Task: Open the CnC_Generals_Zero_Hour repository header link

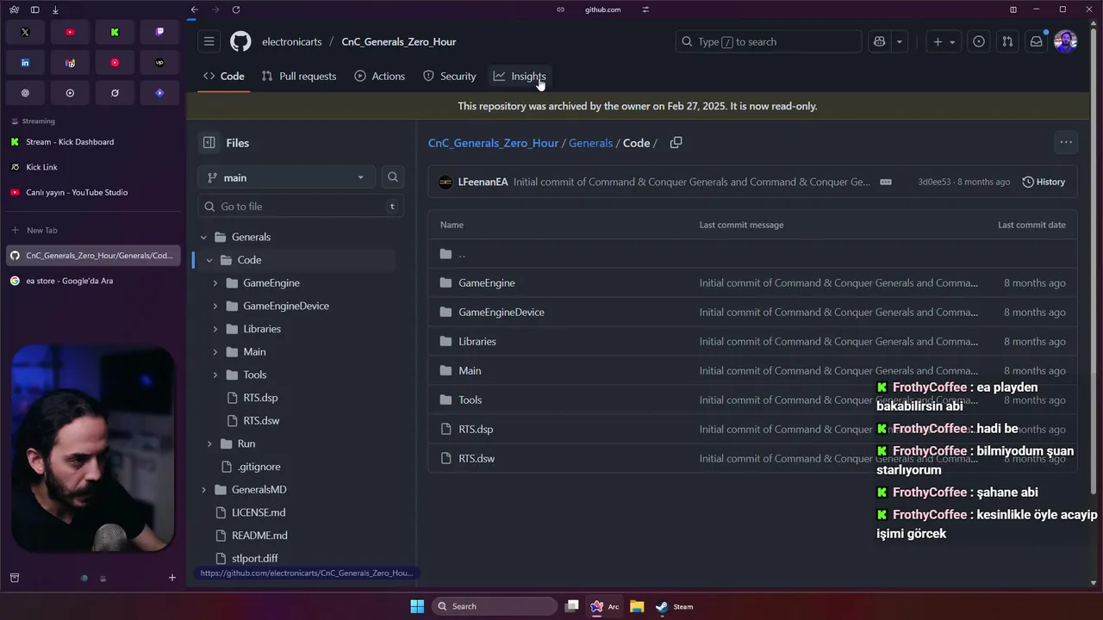Action: pos(399,41)
